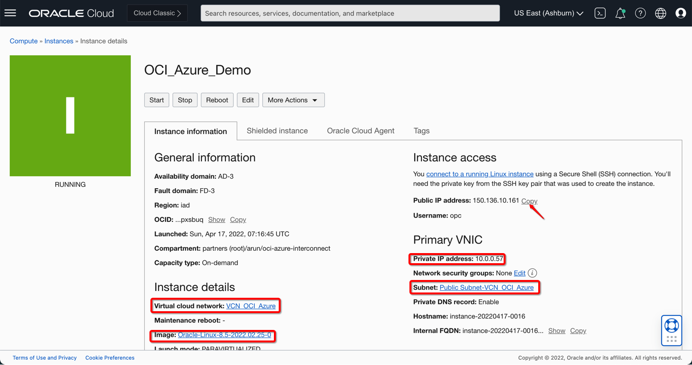Screen dimensions: 692x365
Task: Open the user profile menu
Action: pos(680,13)
